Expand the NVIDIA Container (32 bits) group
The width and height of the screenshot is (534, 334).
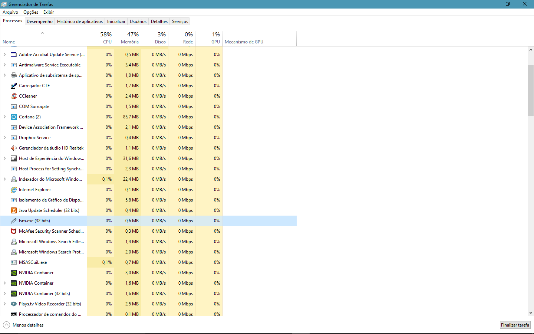click(4, 294)
